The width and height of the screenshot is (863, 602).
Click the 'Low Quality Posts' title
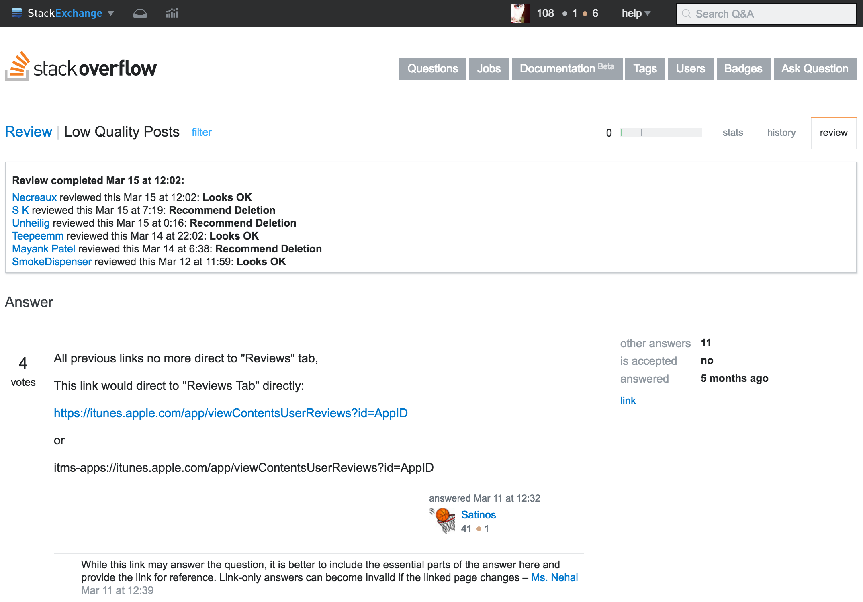coord(122,132)
